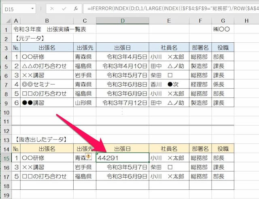
Task: Click cell 令和3年7月12日
Action: (123, 103)
